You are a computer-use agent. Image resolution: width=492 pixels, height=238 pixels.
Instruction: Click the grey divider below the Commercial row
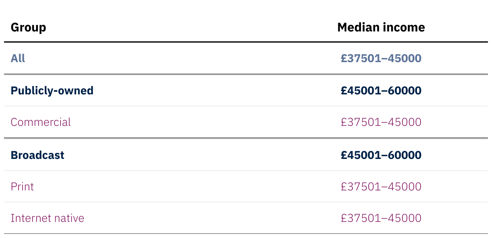(x=246, y=138)
